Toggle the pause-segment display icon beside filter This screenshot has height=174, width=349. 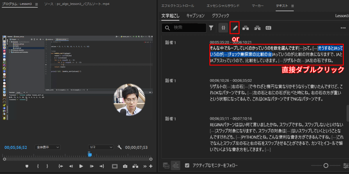click(223, 28)
